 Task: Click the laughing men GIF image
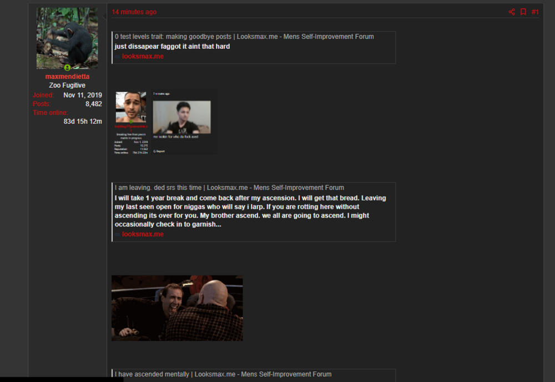177,308
